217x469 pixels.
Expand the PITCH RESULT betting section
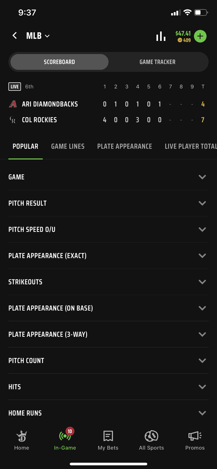pos(202,203)
